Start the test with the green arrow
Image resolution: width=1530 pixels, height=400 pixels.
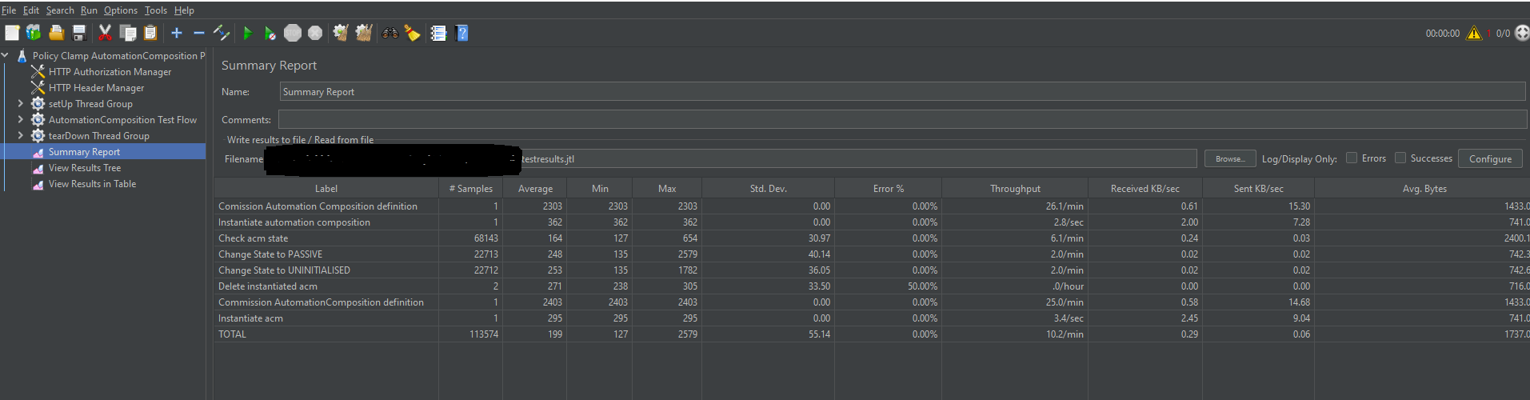coord(248,33)
